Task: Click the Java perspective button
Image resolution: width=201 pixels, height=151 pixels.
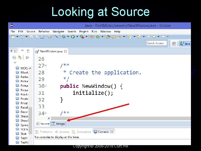Action: point(185,44)
